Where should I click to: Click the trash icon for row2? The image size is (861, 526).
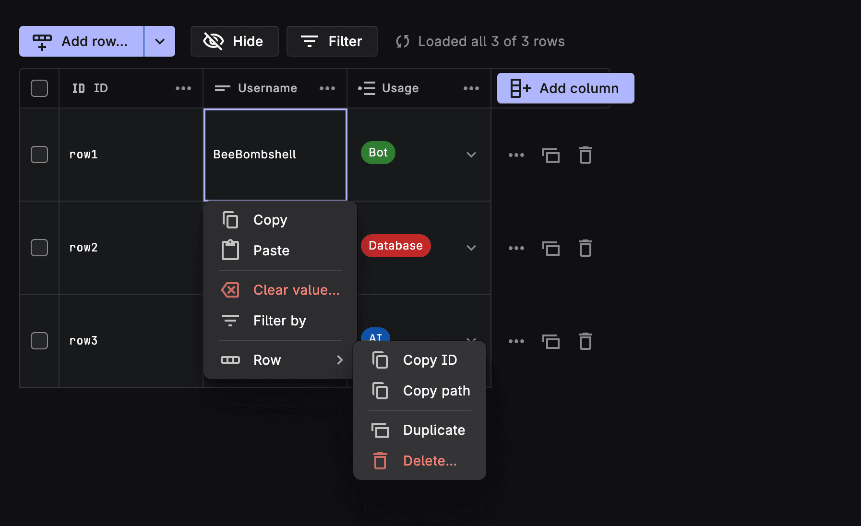coord(585,248)
